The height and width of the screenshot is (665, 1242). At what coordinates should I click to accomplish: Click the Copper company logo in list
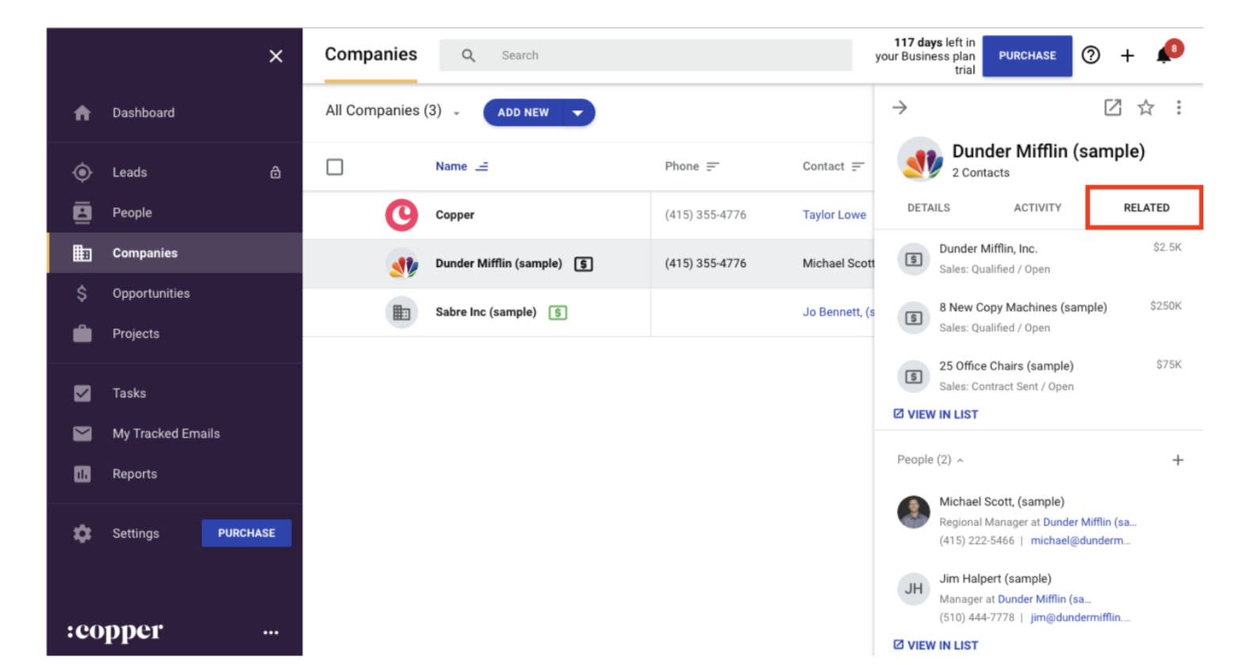click(x=402, y=215)
